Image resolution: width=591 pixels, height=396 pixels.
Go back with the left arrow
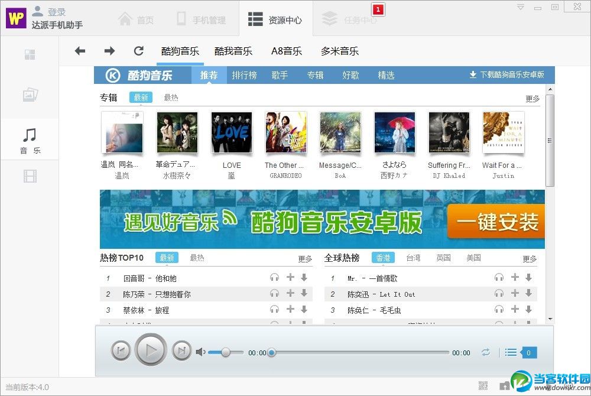click(80, 51)
